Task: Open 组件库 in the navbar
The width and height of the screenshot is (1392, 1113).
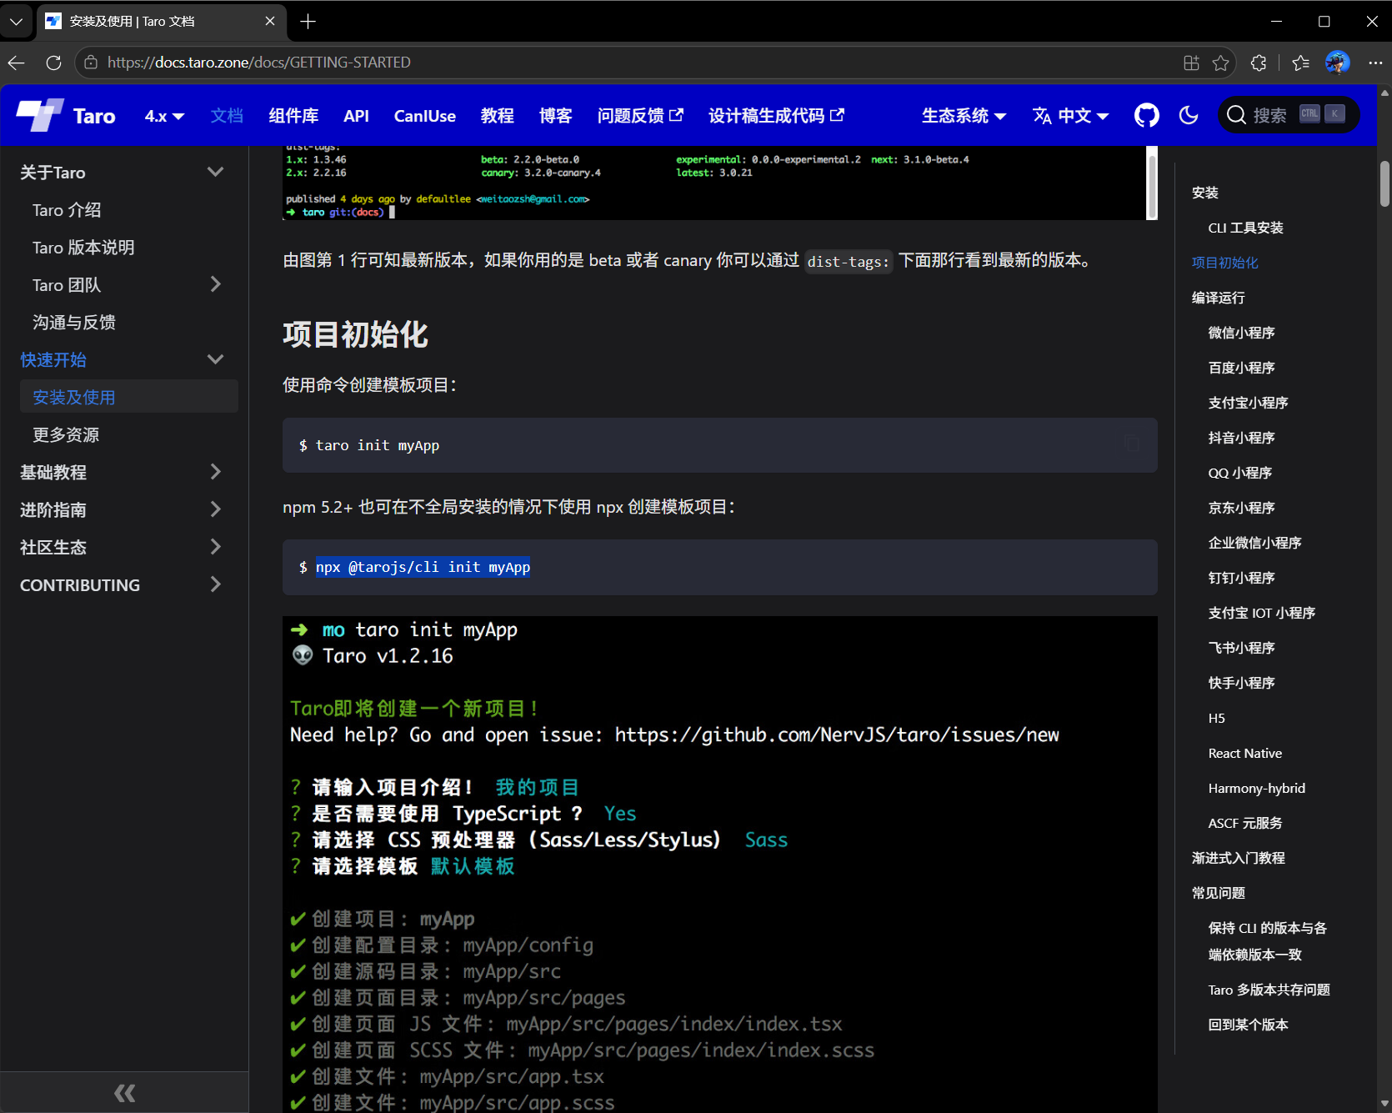Action: (293, 116)
